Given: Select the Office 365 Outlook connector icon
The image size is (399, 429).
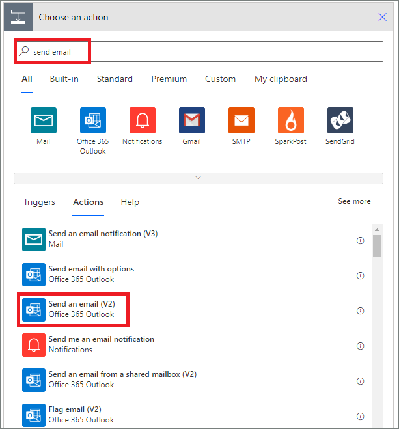Looking at the screenshot, I should point(93,120).
